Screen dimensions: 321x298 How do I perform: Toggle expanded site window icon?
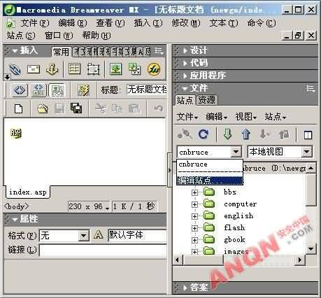click(x=308, y=135)
